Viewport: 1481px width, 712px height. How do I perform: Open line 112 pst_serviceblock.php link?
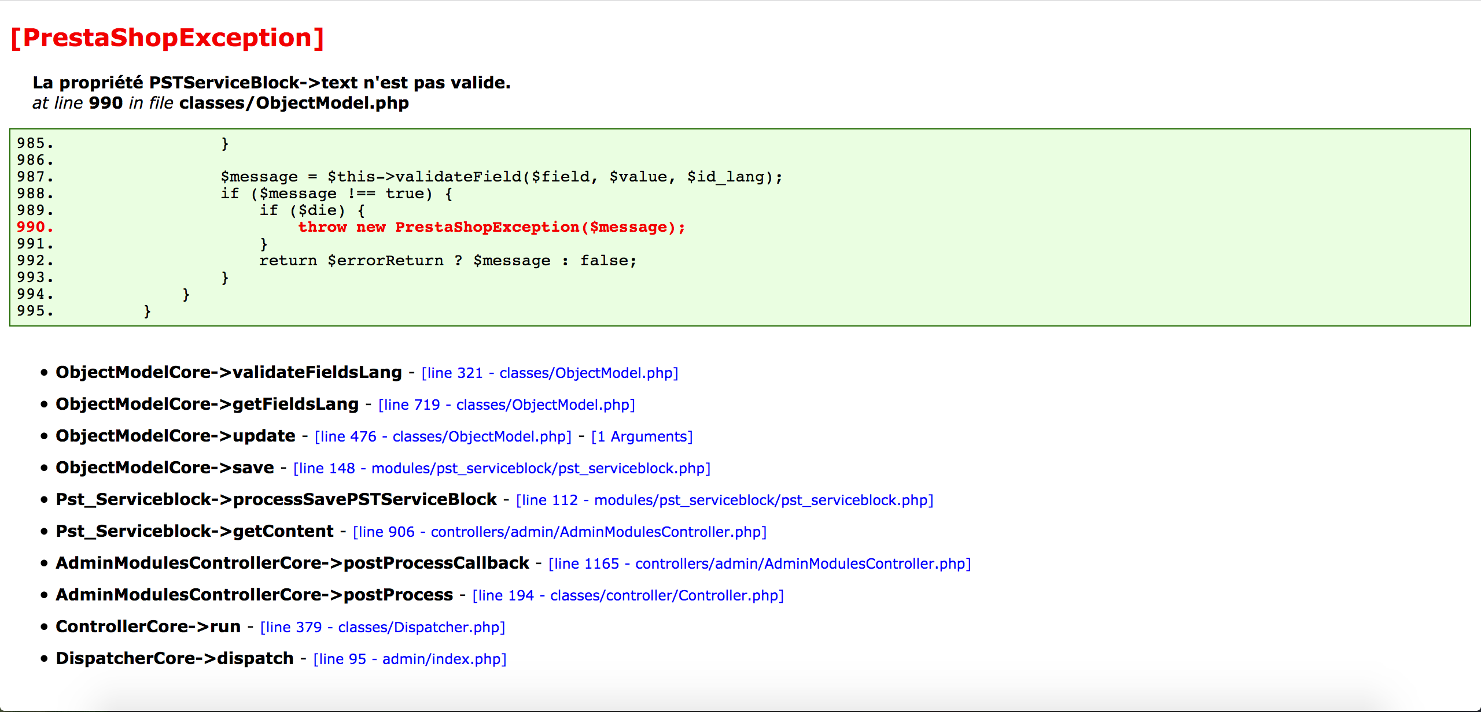point(725,500)
